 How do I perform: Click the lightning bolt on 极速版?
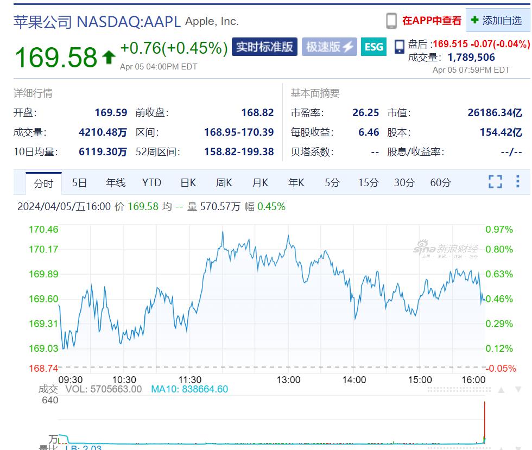point(349,47)
